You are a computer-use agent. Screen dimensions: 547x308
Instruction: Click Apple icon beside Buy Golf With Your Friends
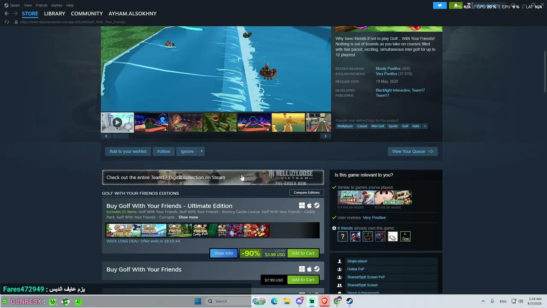click(309, 269)
